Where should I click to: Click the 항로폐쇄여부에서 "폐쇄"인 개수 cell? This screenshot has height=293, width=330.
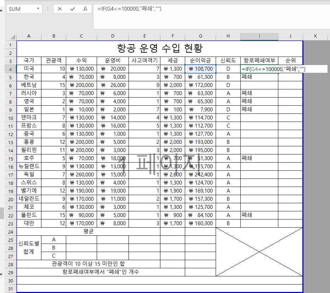pos(101,272)
